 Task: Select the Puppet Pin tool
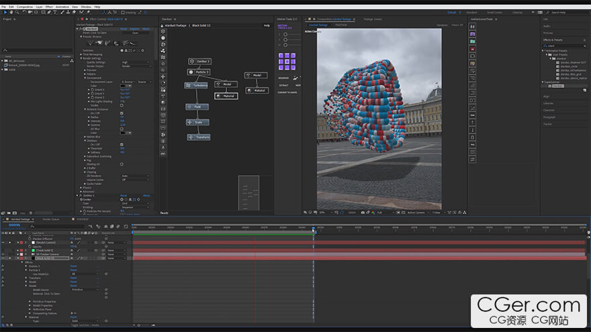pos(89,13)
